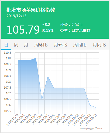Click the y-axis label 109.5

pos(7,64)
